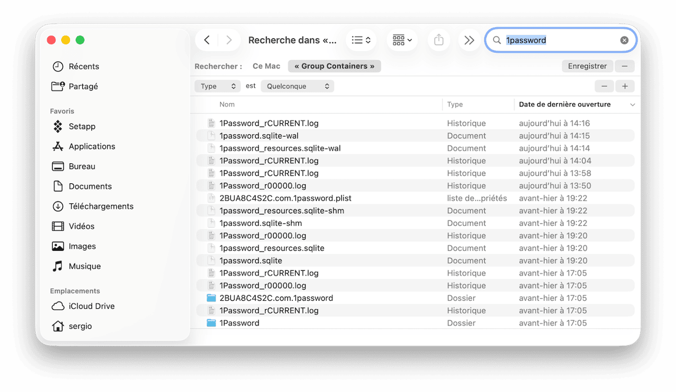Switch search scope to Ce Mac
The image size is (676, 392).
266,66
